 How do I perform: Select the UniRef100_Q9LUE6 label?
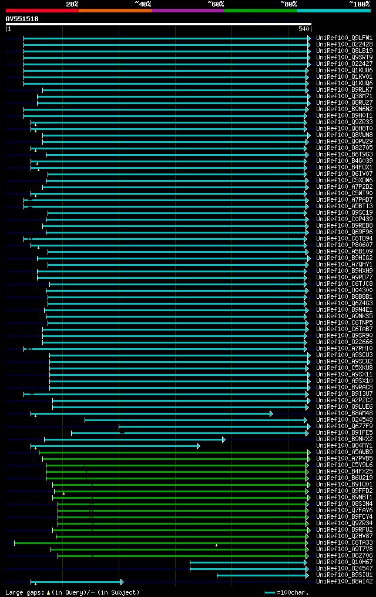(344, 407)
